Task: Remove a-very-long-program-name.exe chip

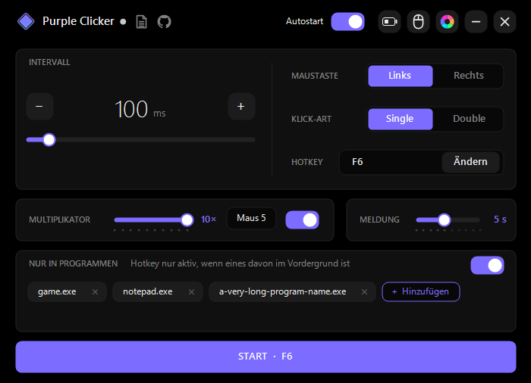Action: tap(364, 291)
